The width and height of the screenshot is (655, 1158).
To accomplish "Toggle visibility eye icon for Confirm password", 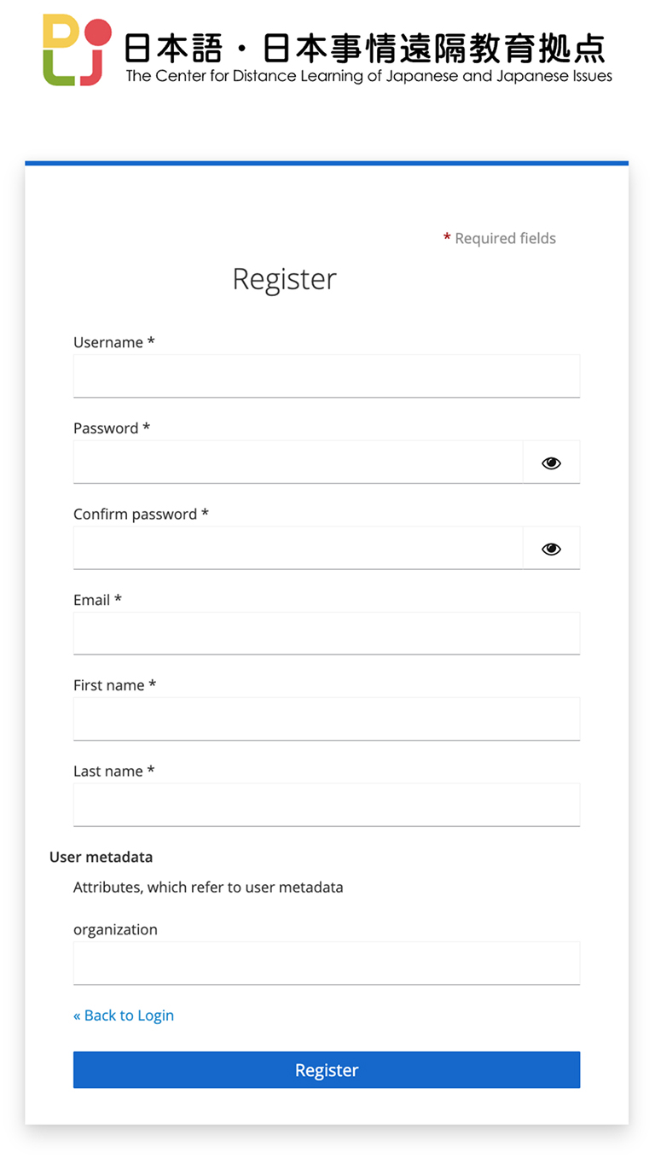I will click(551, 549).
